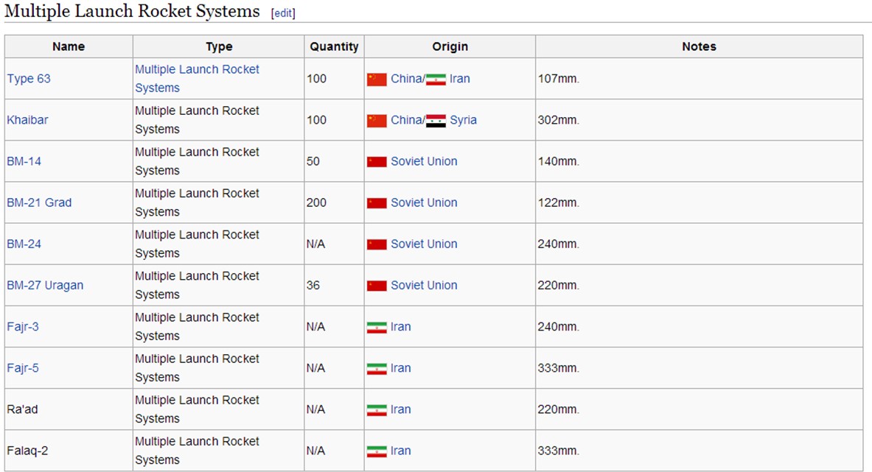Select quantity 50 in BM-14 row
Screen dimensions: 872x472
313,161
